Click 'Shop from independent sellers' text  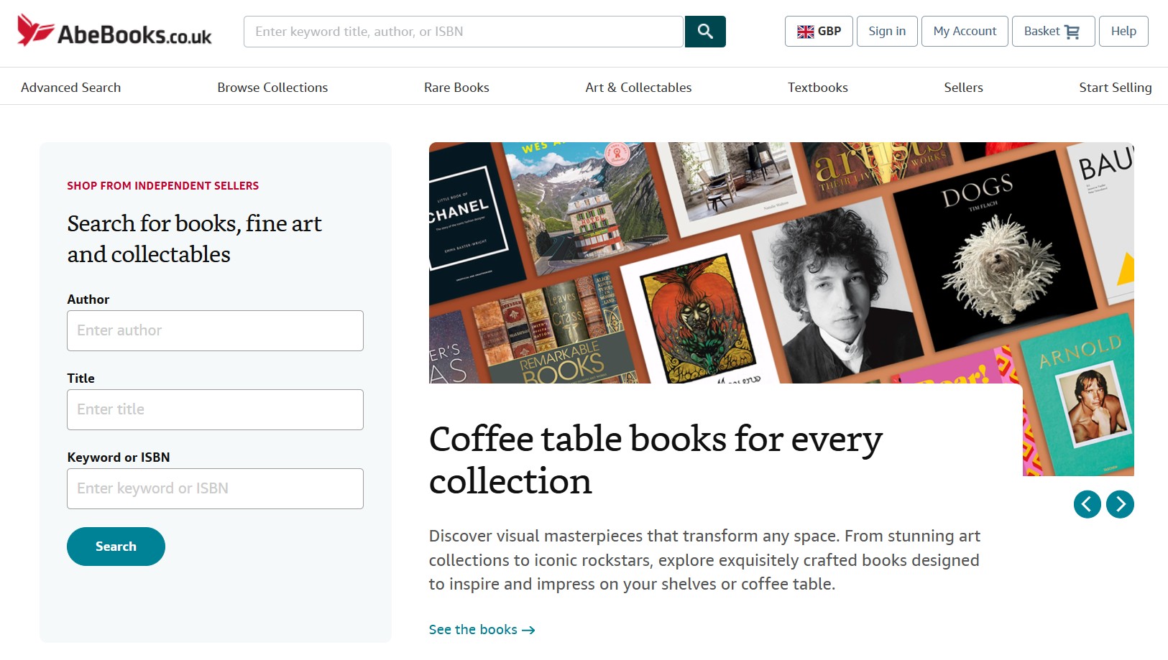click(x=163, y=185)
